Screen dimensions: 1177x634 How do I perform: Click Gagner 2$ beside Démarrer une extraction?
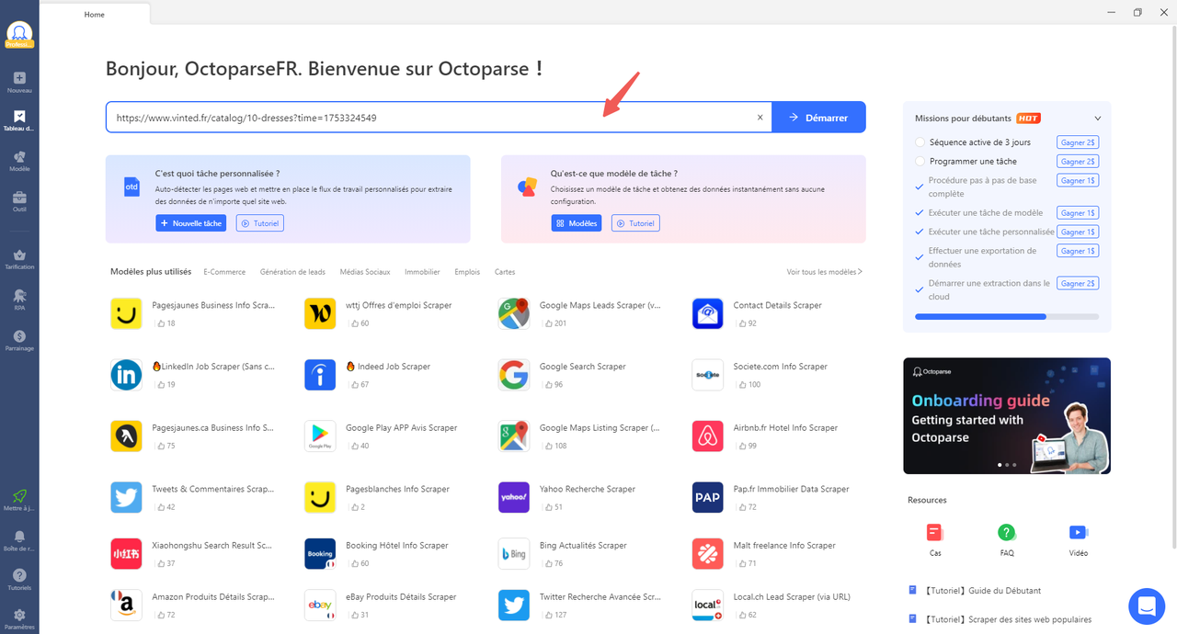tap(1078, 283)
